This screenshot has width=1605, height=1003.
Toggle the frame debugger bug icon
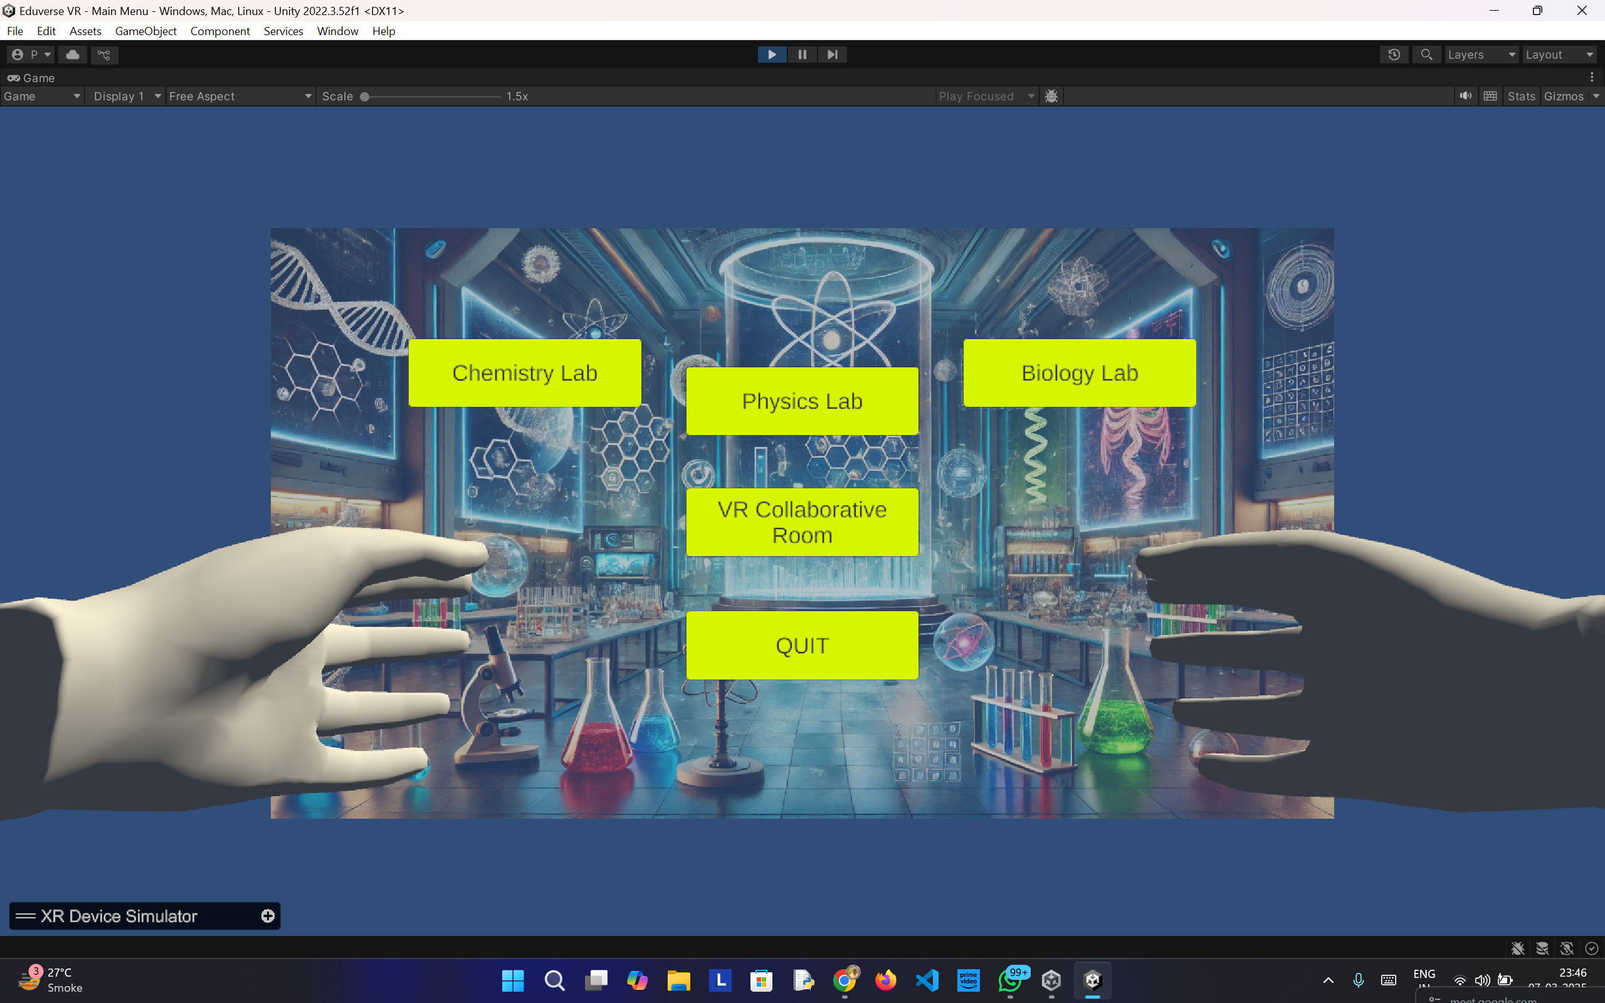(x=1051, y=96)
